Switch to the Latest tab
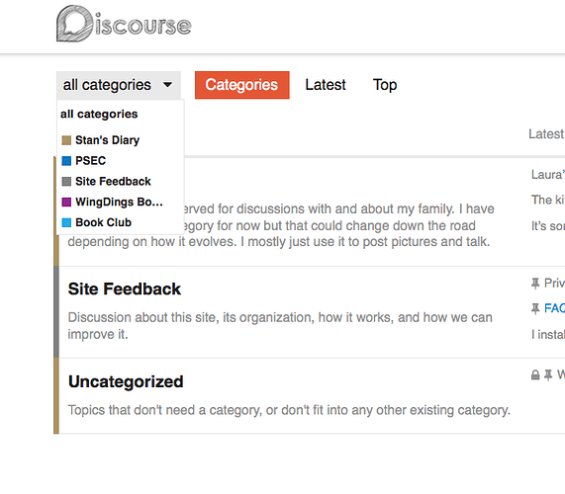Image resolution: width=565 pixels, height=494 pixels. point(326,85)
